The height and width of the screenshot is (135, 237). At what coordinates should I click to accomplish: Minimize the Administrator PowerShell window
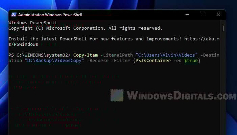click(x=187, y=14)
